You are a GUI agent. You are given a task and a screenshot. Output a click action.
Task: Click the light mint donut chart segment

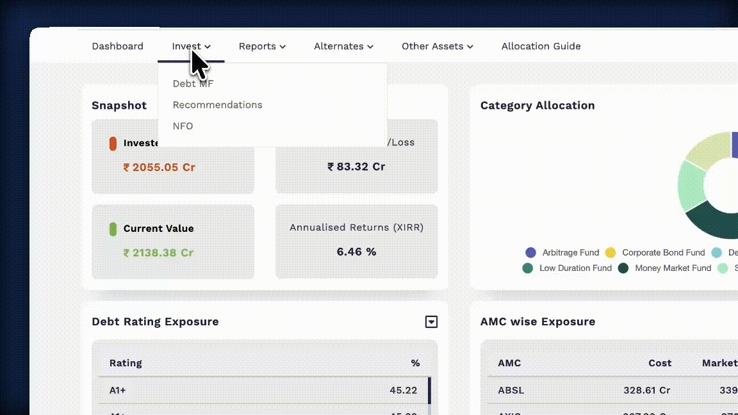pyautogui.click(x=691, y=185)
